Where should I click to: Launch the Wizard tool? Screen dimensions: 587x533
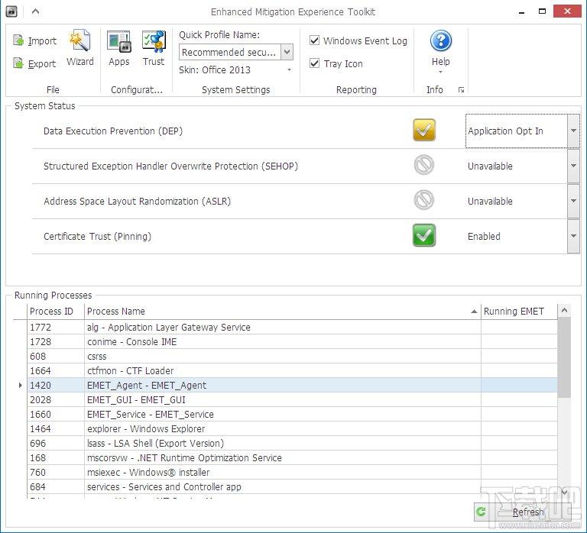(79, 47)
